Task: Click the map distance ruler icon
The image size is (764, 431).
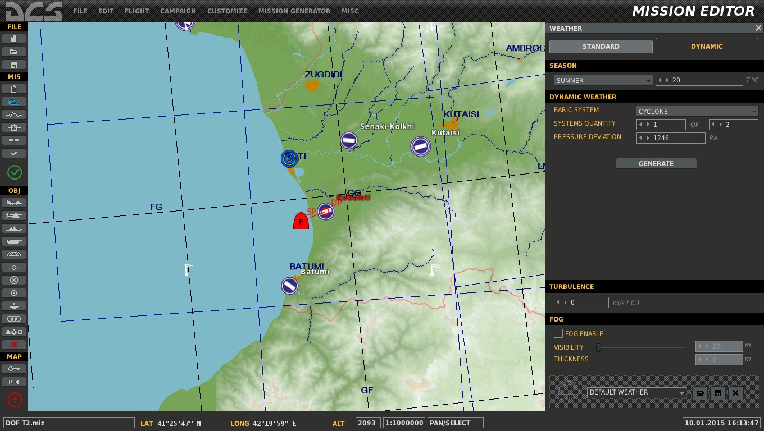Action: tap(14, 382)
